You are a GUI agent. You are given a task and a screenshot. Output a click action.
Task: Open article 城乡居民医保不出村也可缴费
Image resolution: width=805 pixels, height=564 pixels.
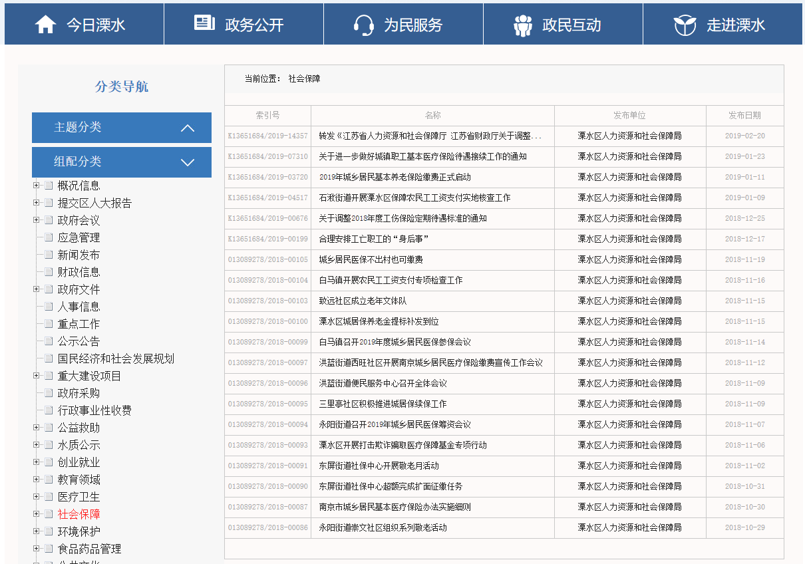click(x=371, y=259)
